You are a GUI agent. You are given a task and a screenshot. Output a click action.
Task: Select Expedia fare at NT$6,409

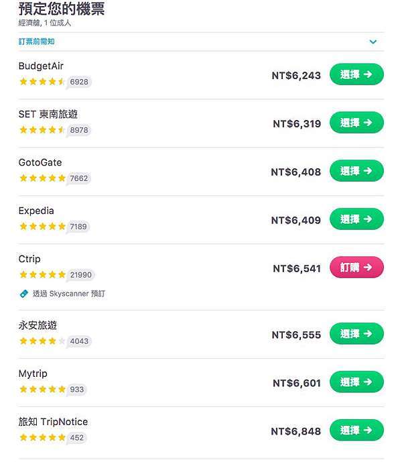[356, 219]
